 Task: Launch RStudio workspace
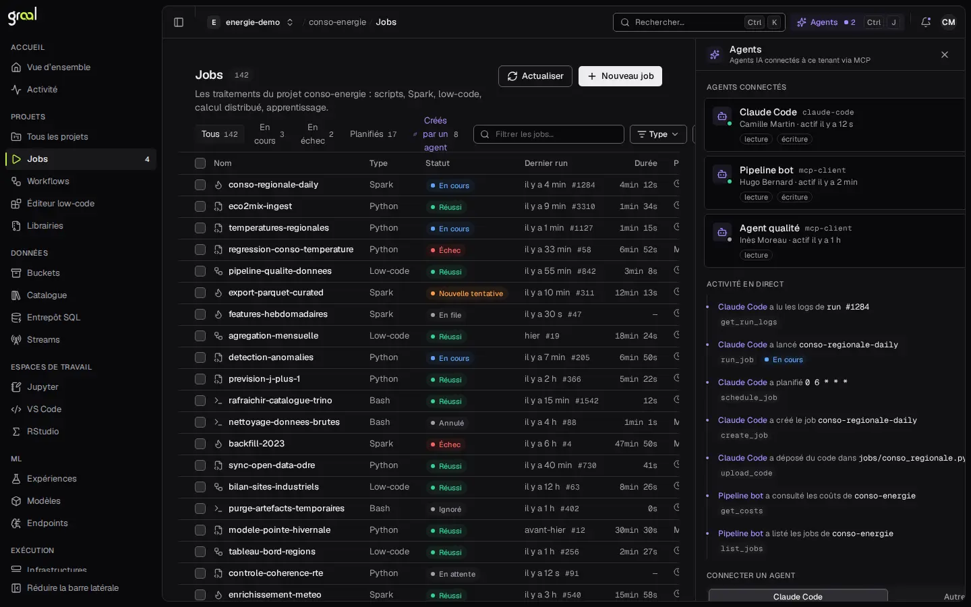pyautogui.click(x=81, y=432)
